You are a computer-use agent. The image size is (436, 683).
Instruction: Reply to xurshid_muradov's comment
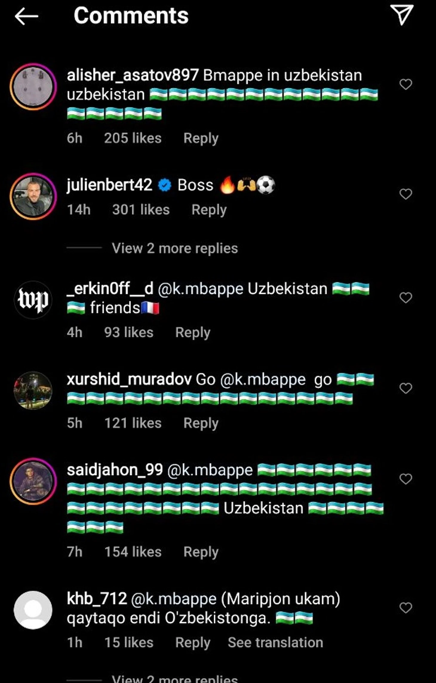click(x=201, y=423)
